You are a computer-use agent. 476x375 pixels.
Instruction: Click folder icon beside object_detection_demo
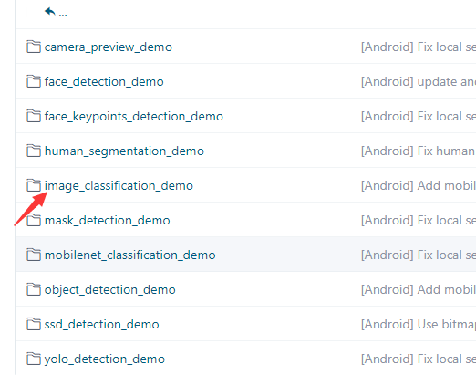click(x=34, y=289)
